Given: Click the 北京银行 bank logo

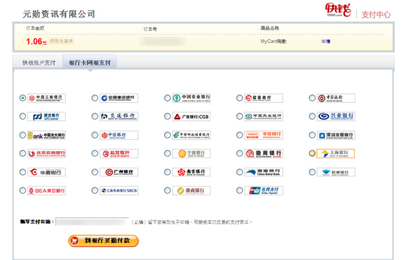Looking at the screenshot, I should tap(119, 153).
